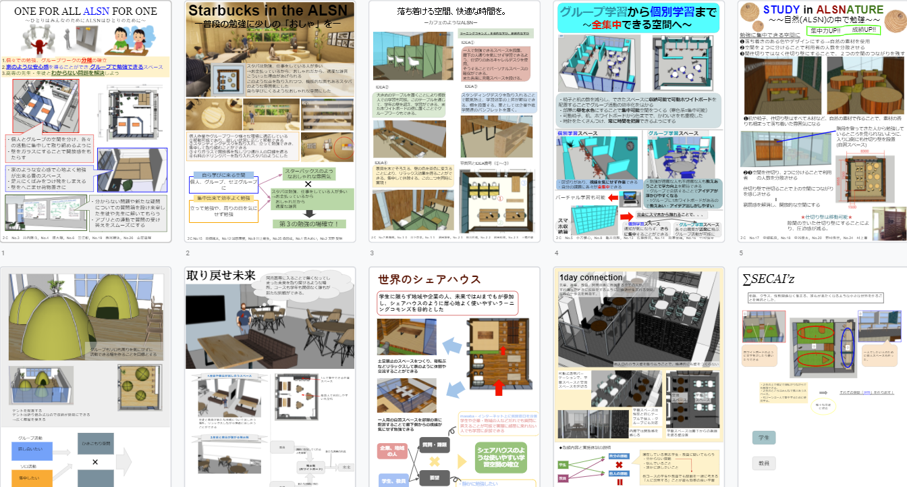Select slide 4 on グループ学習から個別学習まで
Image resolution: width=907 pixels, height=487 pixels.
pos(638,122)
